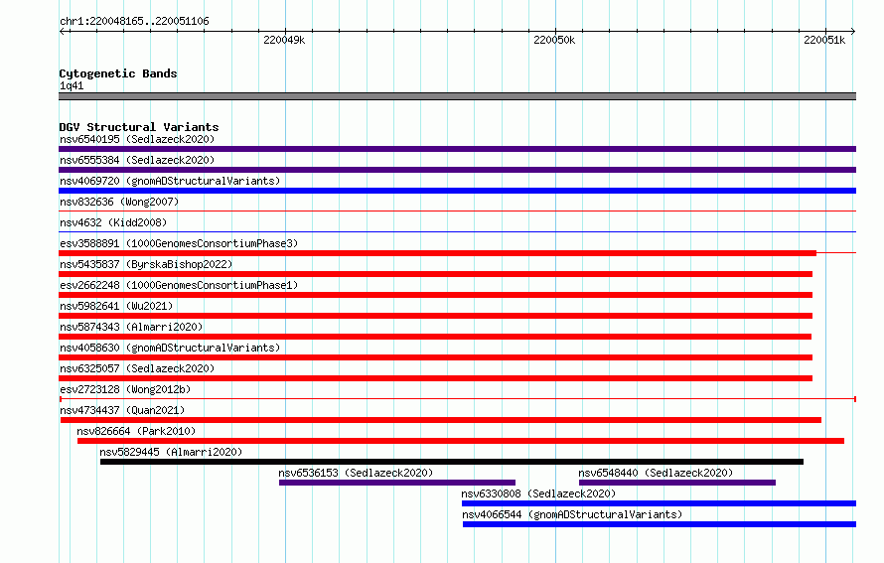Open variant esv2723128 (Wong2012b) label
The width and height of the screenshot is (884, 563).
(125, 389)
